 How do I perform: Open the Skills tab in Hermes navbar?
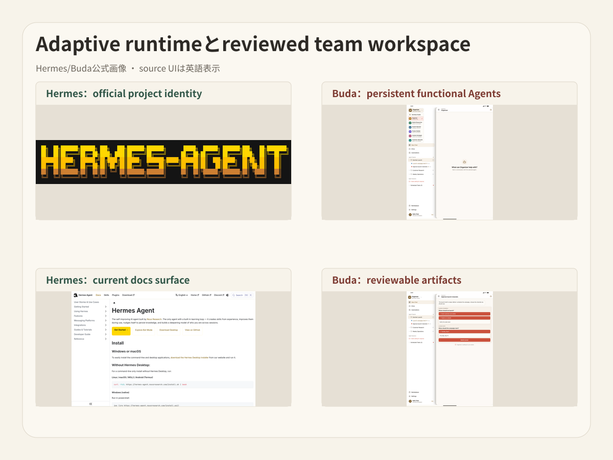[106, 295]
